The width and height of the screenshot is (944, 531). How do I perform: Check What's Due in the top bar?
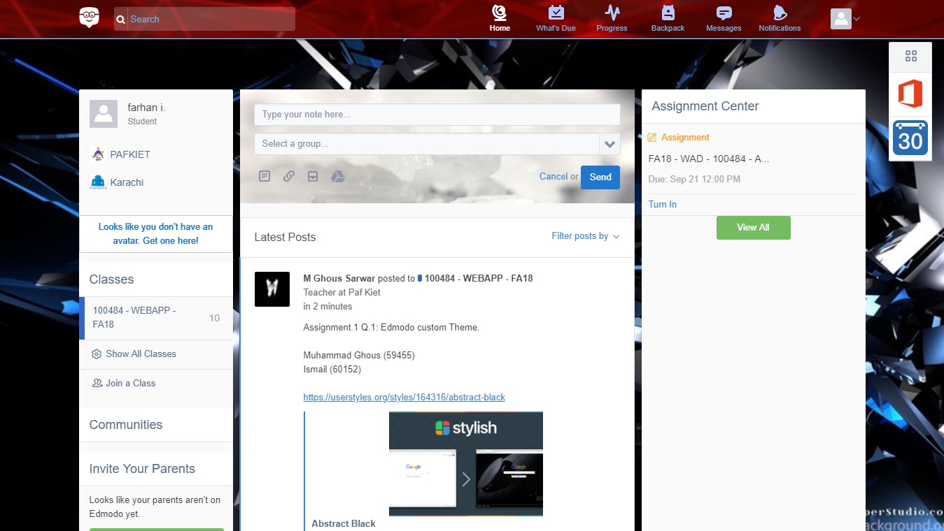[555, 17]
